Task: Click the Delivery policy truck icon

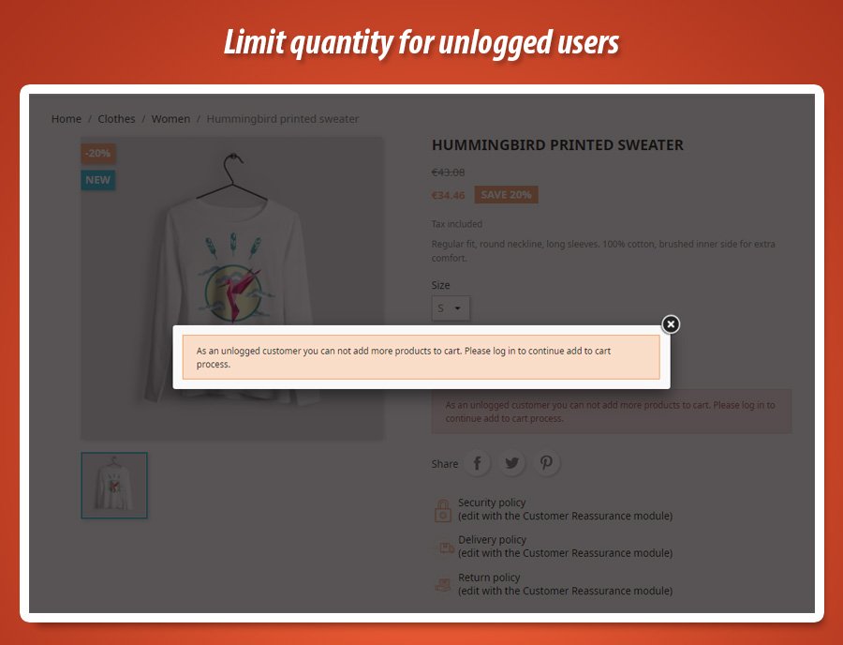Action: (x=446, y=547)
